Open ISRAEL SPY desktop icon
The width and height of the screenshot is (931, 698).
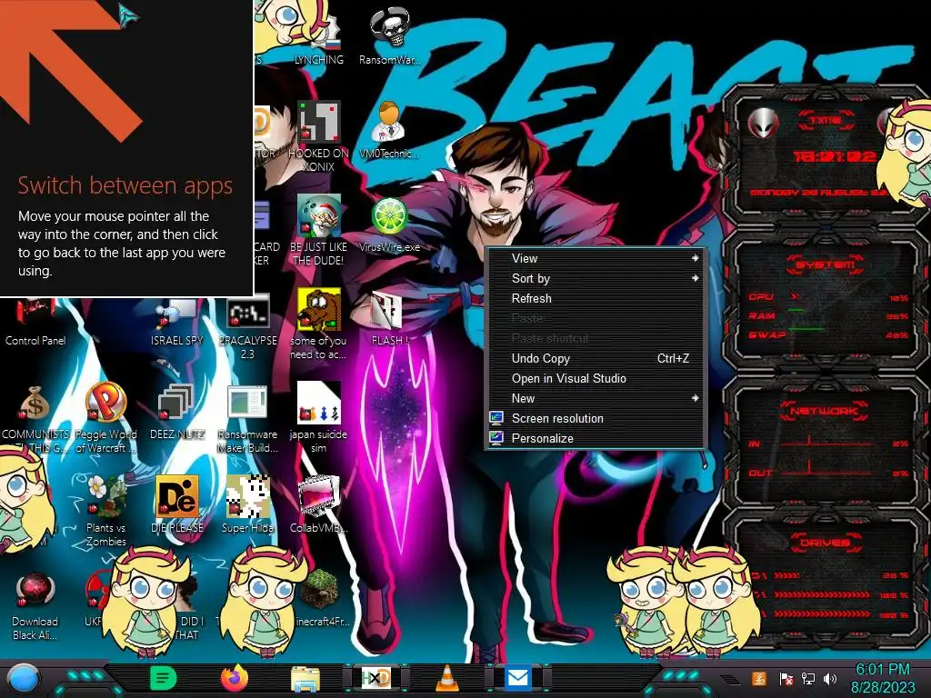[x=177, y=324]
